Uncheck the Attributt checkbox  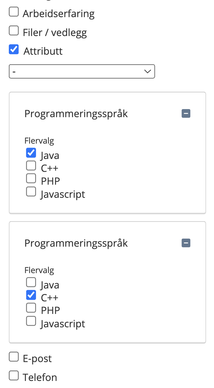click(14, 49)
